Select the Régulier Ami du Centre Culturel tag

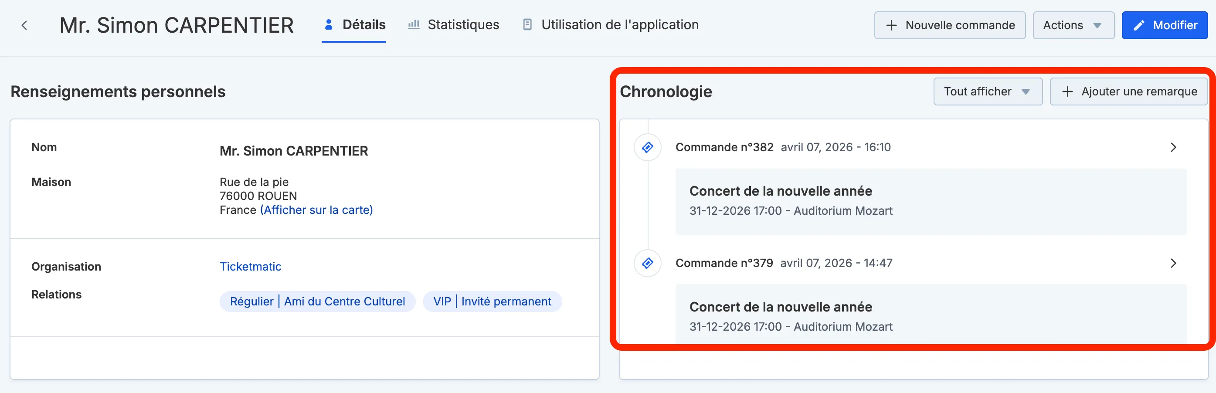point(317,302)
